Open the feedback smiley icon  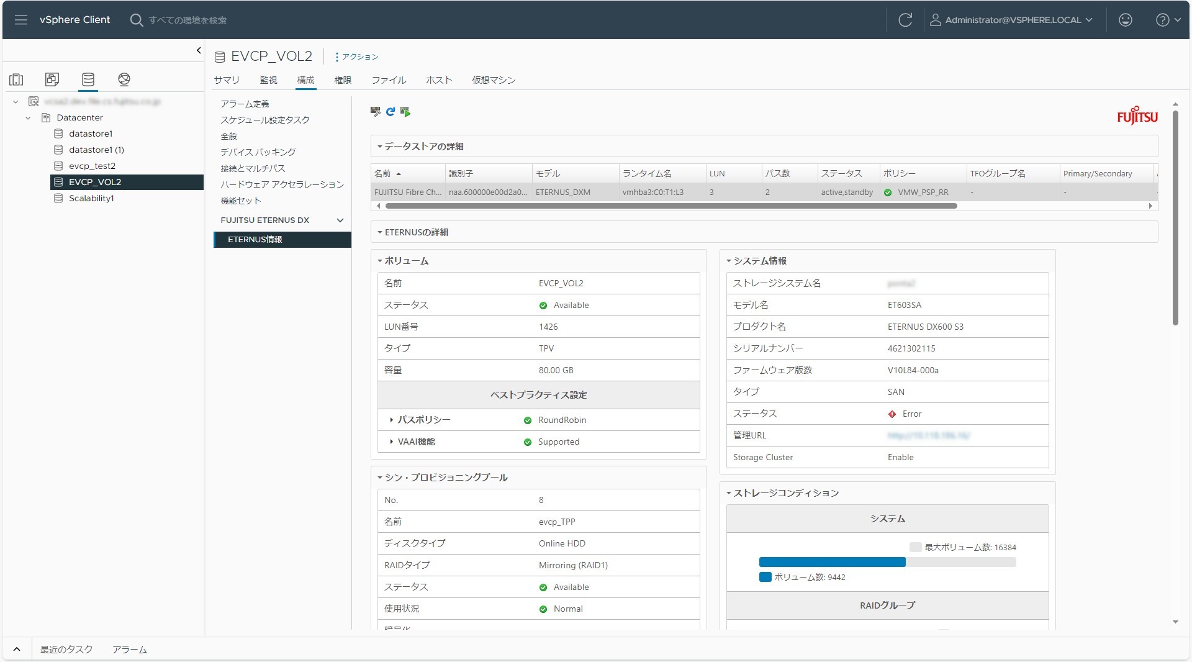click(x=1125, y=20)
